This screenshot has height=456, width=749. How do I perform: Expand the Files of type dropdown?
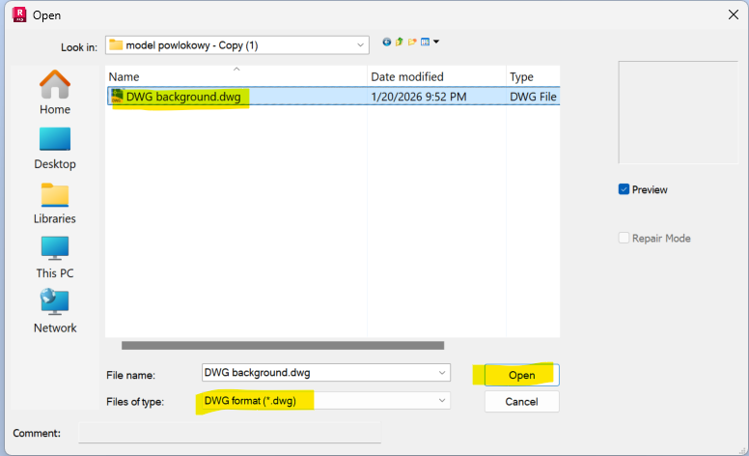pyautogui.click(x=442, y=401)
